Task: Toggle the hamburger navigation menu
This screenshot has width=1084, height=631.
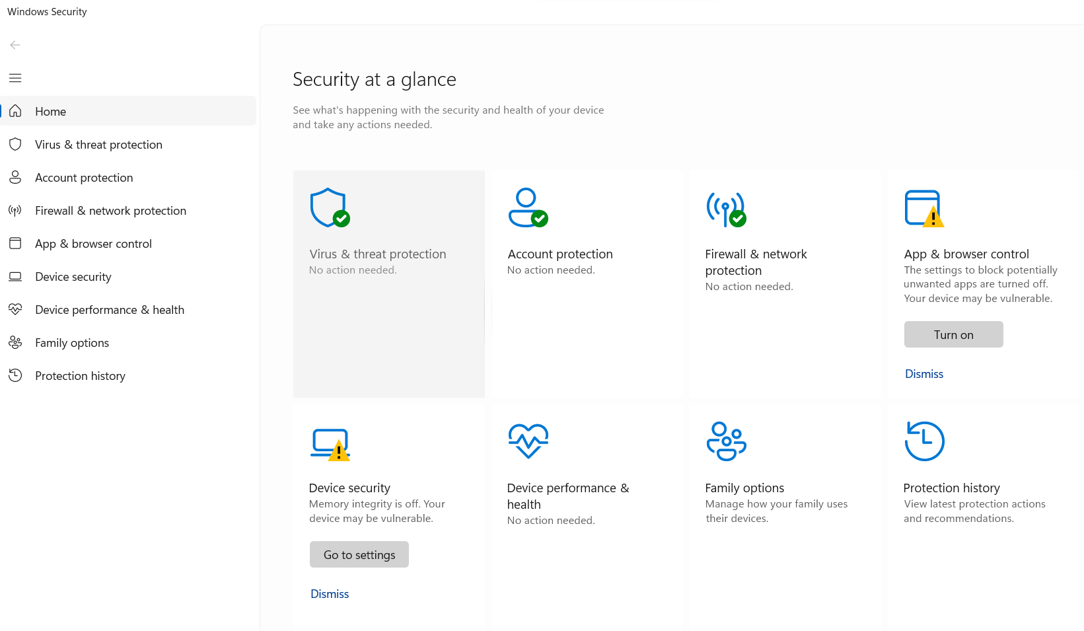Action: (x=15, y=78)
